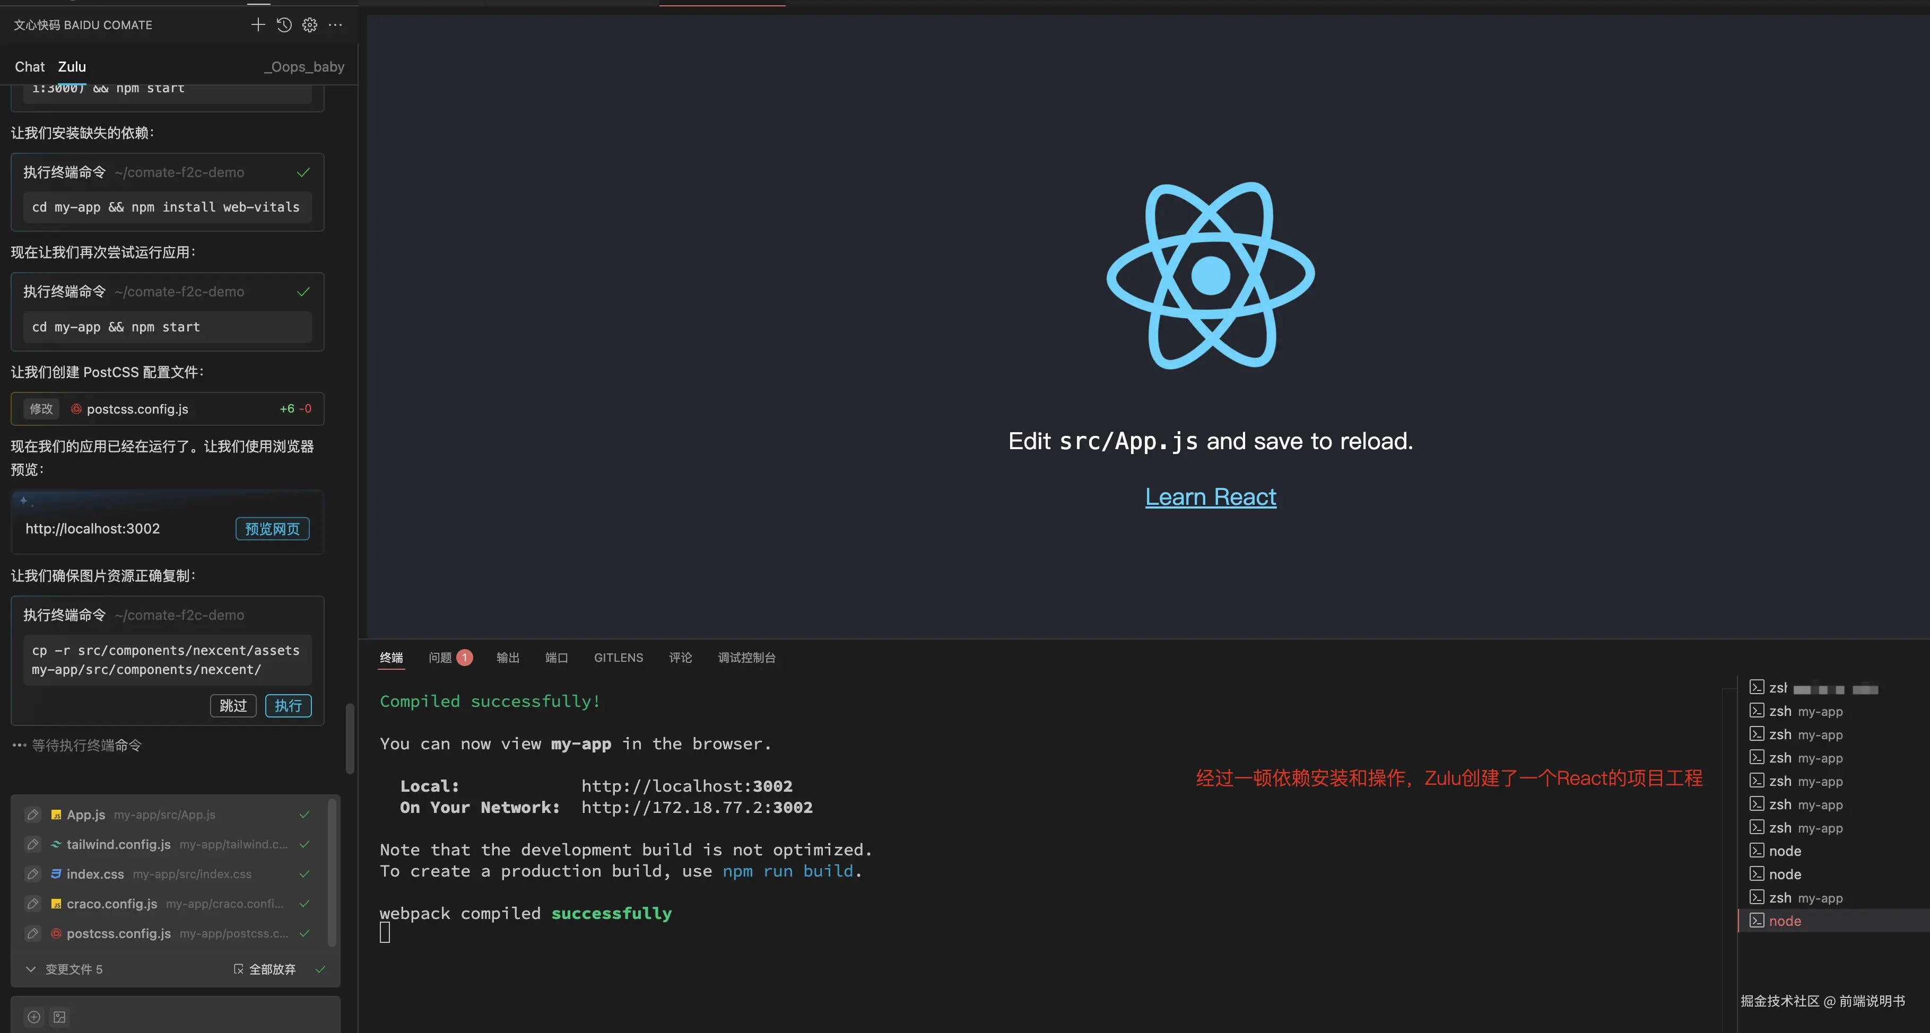Accept all changes checkmark next to 全部放弃

(x=320, y=969)
